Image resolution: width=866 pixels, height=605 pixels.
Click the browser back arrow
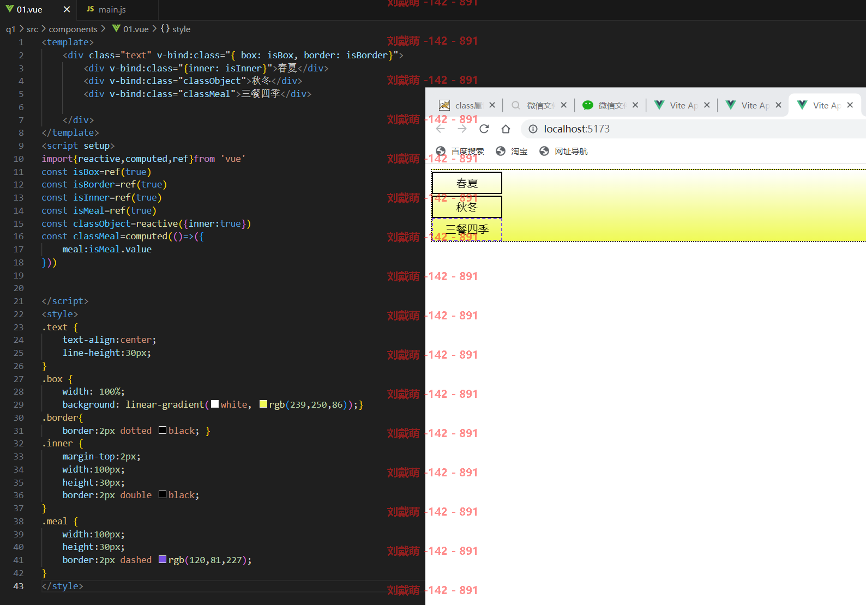point(441,129)
